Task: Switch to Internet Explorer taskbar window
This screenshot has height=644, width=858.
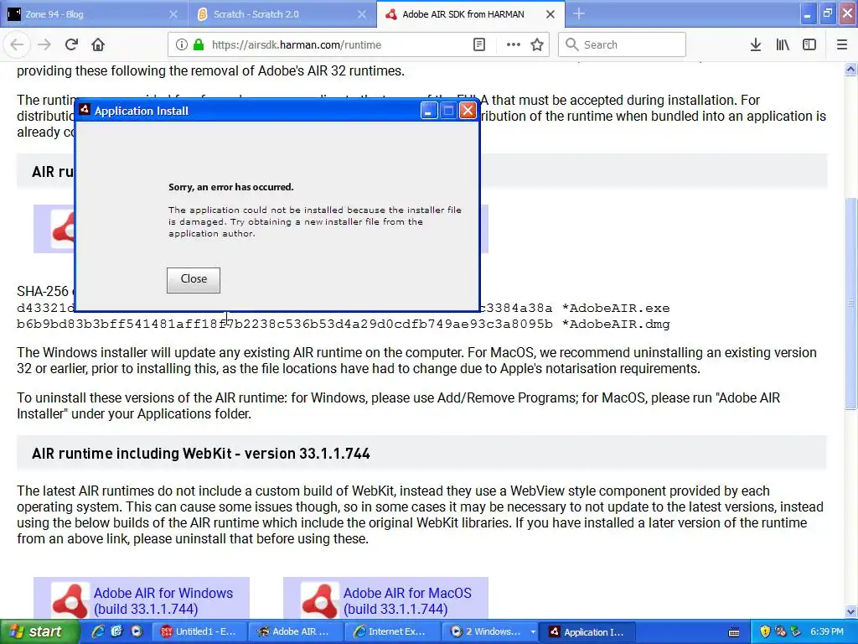Action: 392,631
